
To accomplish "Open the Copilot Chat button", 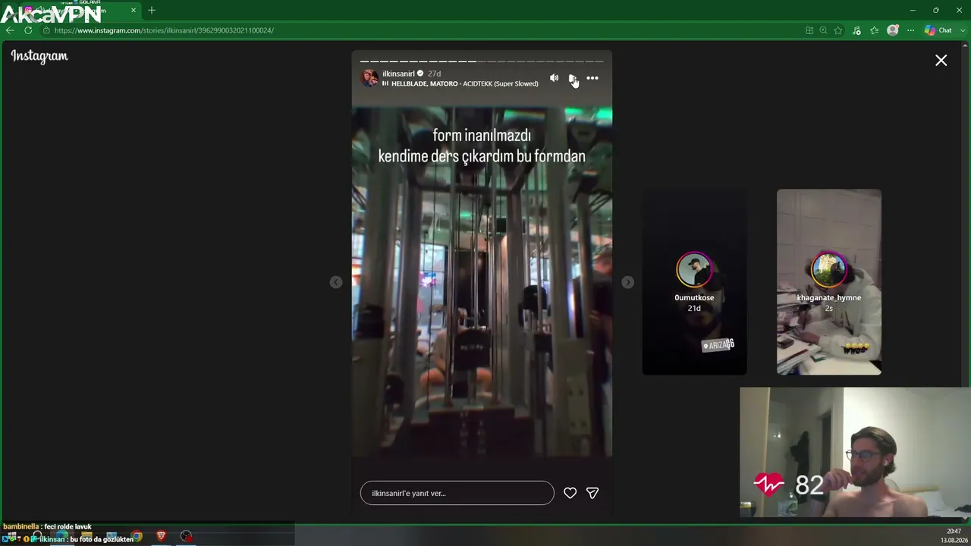I will pyautogui.click(x=938, y=30).
